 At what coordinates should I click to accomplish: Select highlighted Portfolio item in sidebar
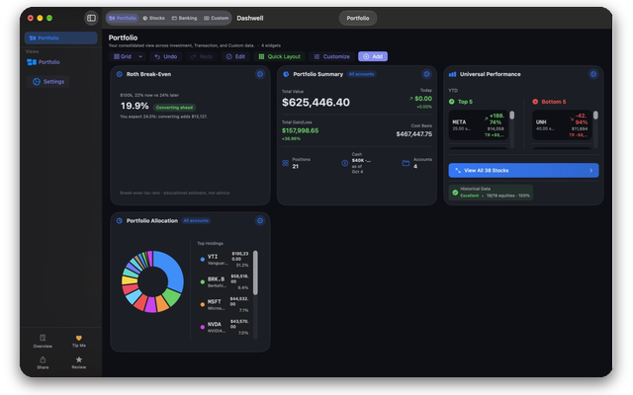61,38
